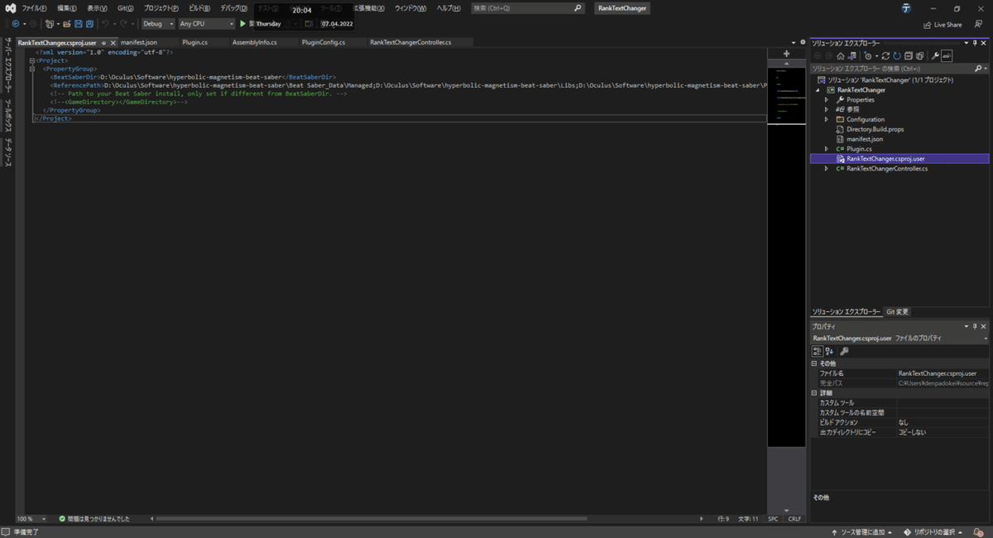Click ソース管理に追加 in status bar
Image resolution: width=993 pixels, height=538 pixels.
(x=863, y=531)
